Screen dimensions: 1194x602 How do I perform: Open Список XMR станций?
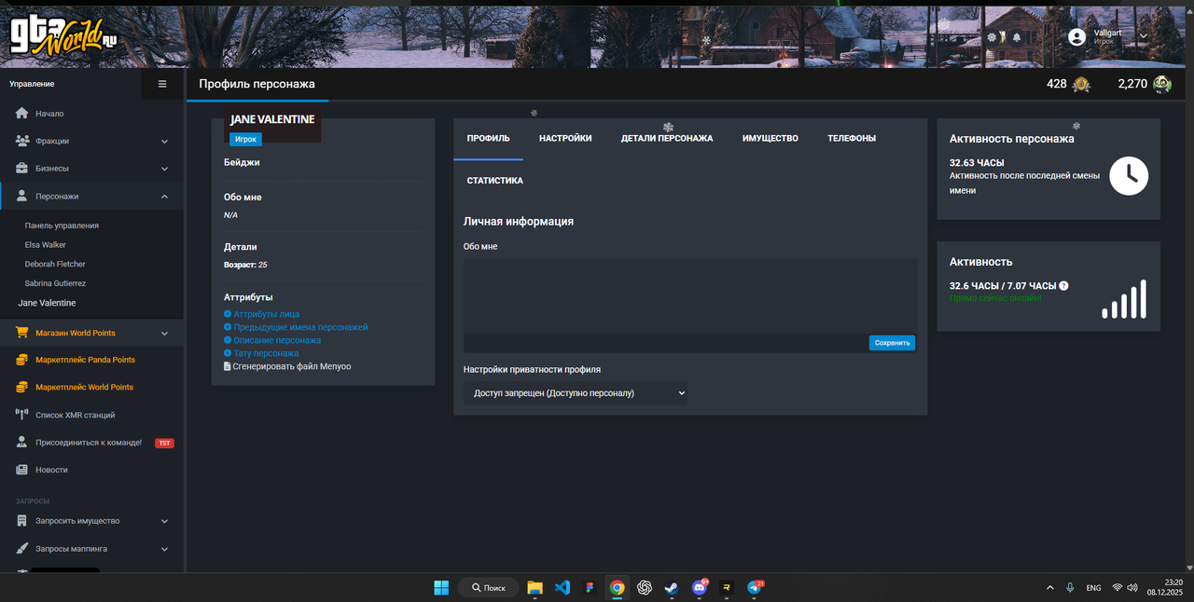click(76, 415)
